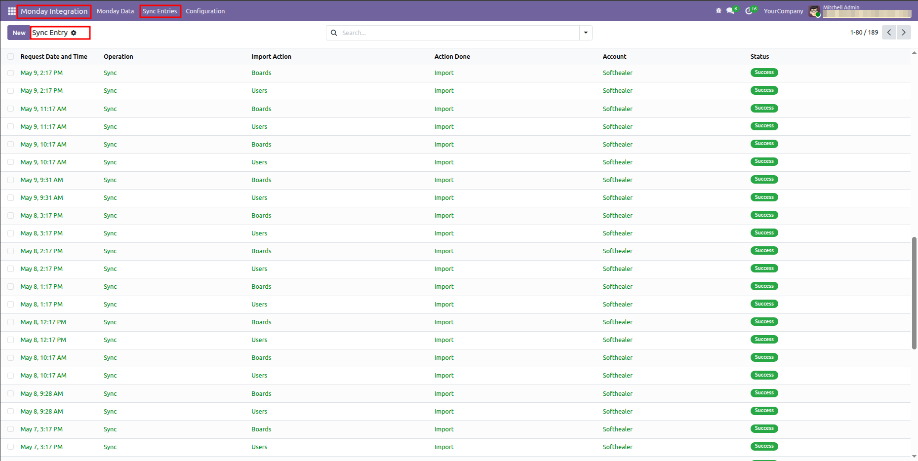Check the May 9, 2:17 PM Boards row
The width and height of the screenshot is (918, 461).
click(x=11, y=73)
